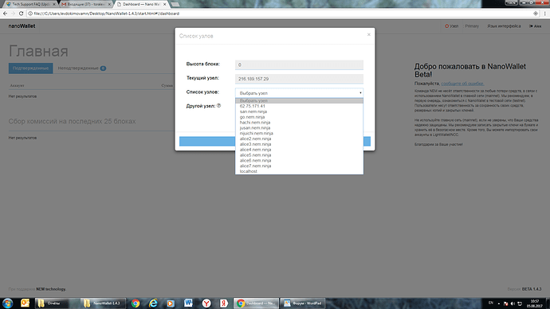
Task: Click the Текущий узел address field
Action: [299, 79]
